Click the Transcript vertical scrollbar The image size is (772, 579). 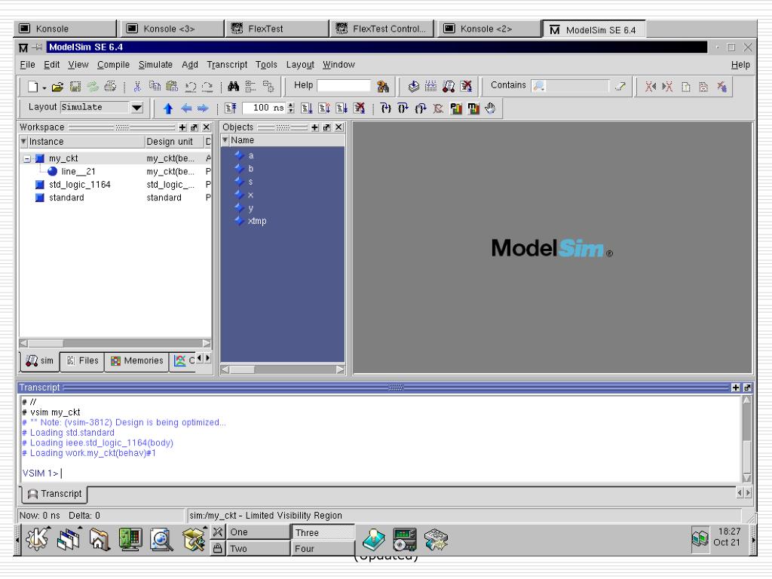(x=747, y=440)
